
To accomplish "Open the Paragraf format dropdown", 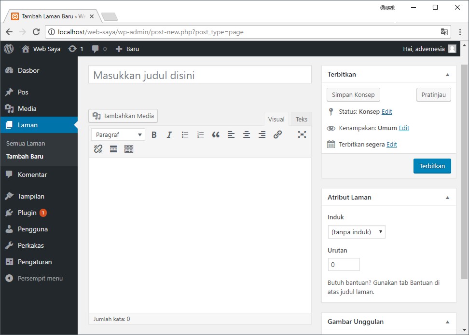I will (x=118, y=135).
